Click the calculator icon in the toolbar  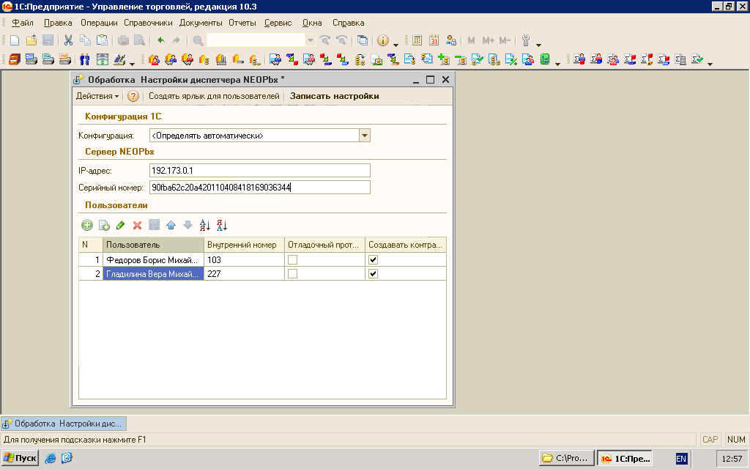point(417,41)
